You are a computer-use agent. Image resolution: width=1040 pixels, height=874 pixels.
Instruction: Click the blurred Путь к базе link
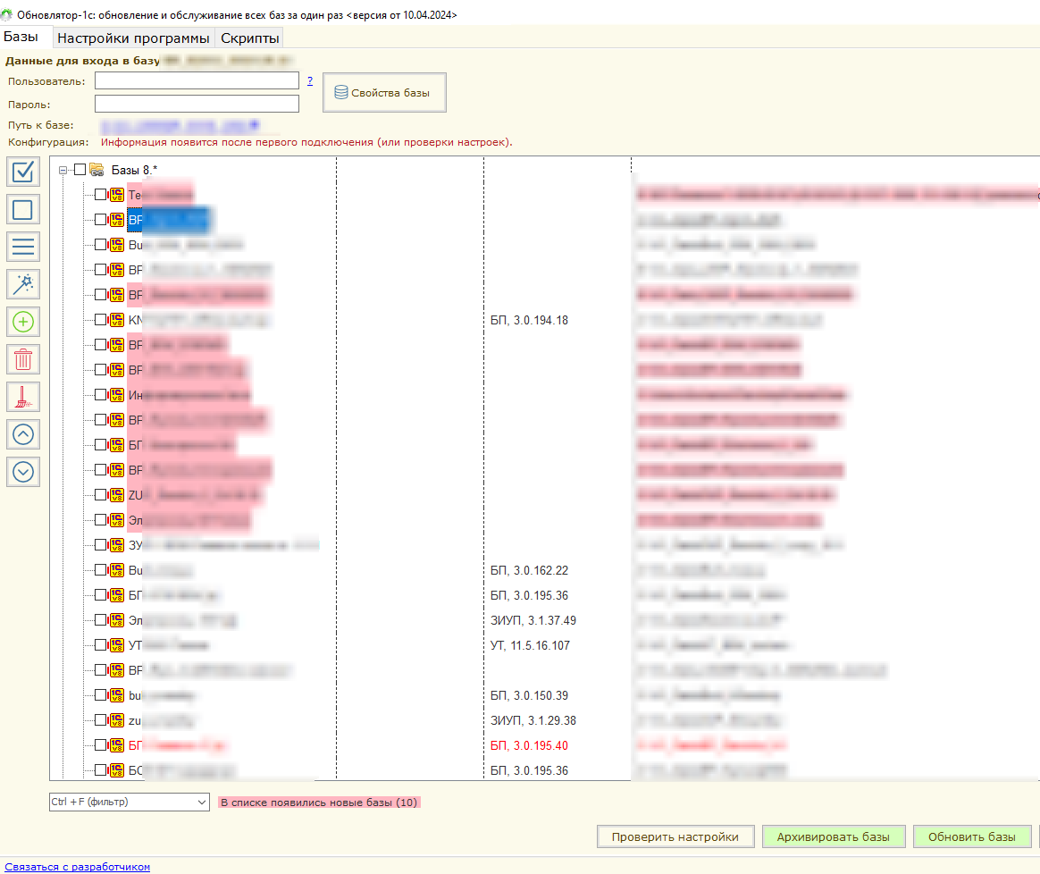click(180, 125)
